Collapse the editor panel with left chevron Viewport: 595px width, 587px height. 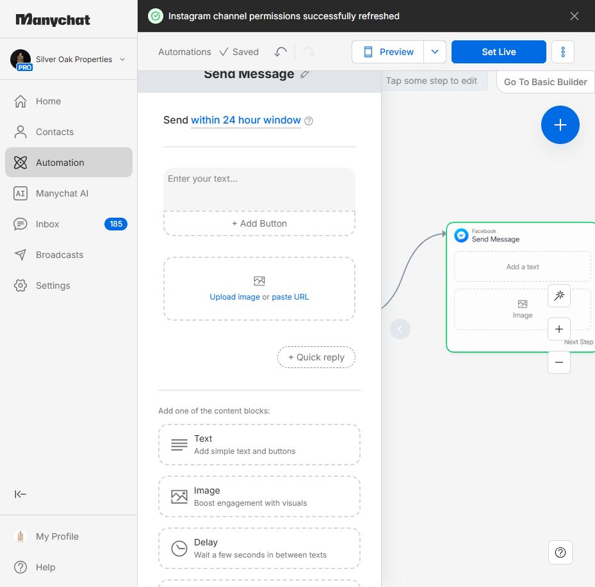(x=400, y=329)
